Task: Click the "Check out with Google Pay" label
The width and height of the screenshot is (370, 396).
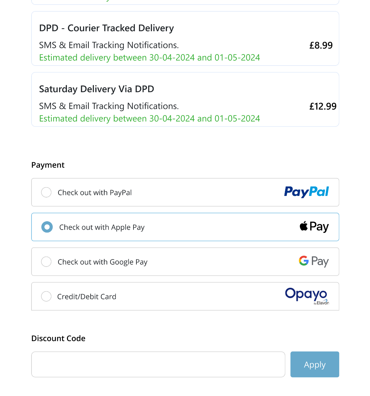Action: tap(103, 262)
